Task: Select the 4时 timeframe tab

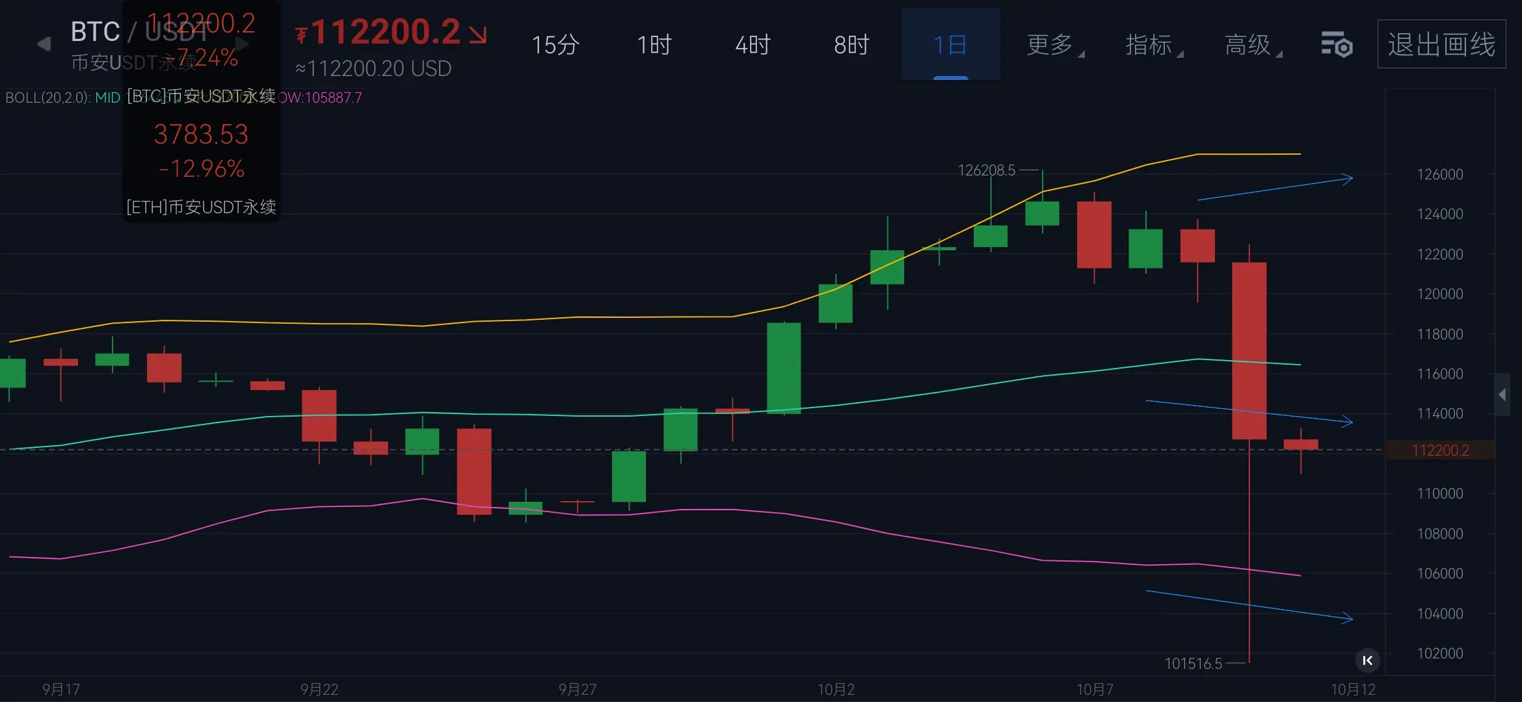Action: (x=753, y=45)
